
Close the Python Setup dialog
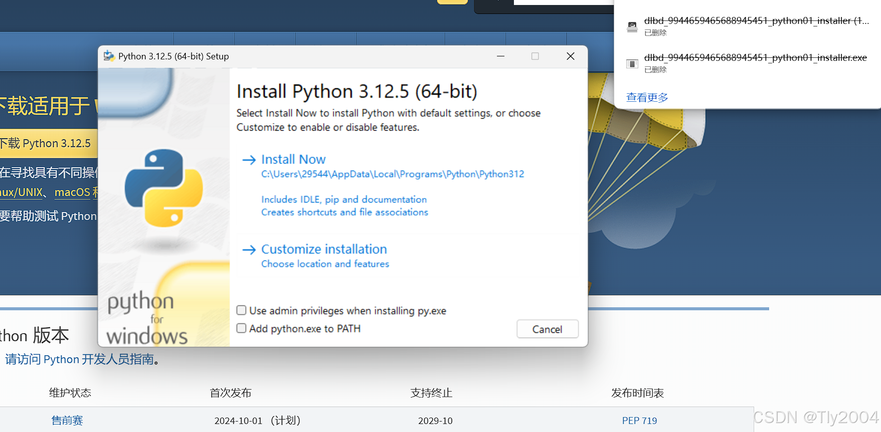[x=570, y=56]
